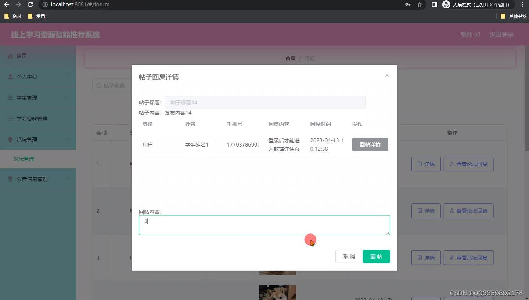Click the site info icon in address bar
Viewport: 529px width, 300px height.
[x=45, y=5]
